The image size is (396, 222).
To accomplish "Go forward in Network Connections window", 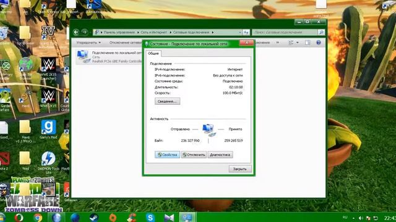I will (84, 32).
